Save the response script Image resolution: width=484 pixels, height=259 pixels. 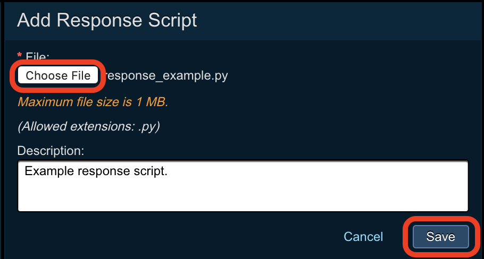(x=440, y=236)
